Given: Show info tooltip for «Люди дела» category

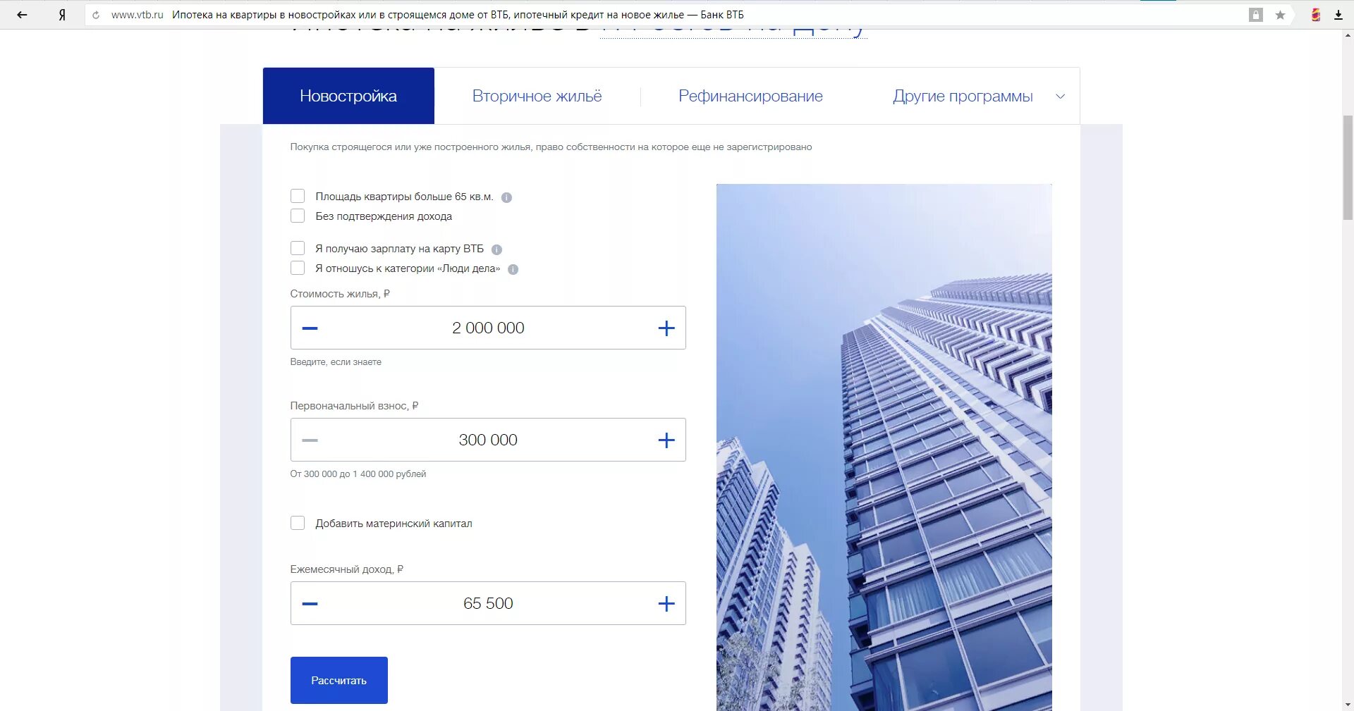Looking at the screenshot, I should click(x=513, y=269).
